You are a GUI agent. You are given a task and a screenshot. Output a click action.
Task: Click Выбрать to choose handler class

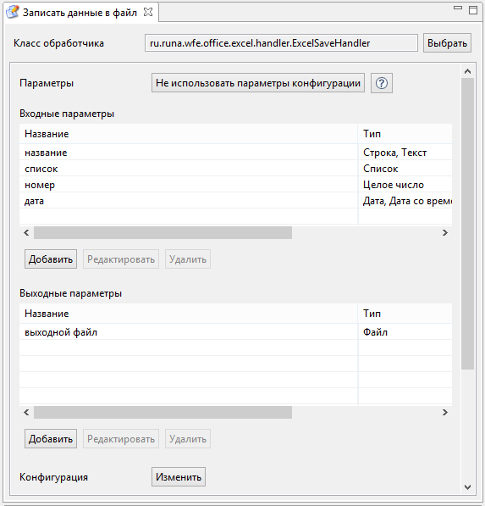click(x=447, y=43)
